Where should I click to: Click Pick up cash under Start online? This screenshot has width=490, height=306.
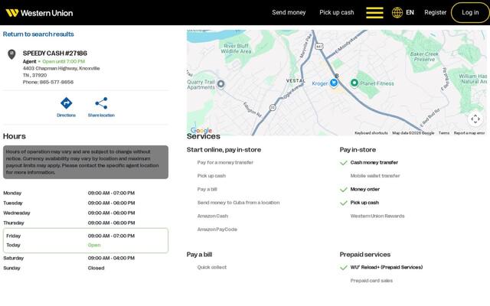211,176
